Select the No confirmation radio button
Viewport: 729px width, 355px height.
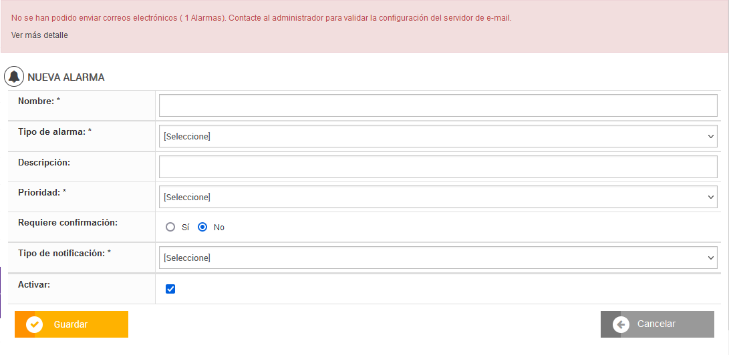pyautogui.click(x=202, y=227)
